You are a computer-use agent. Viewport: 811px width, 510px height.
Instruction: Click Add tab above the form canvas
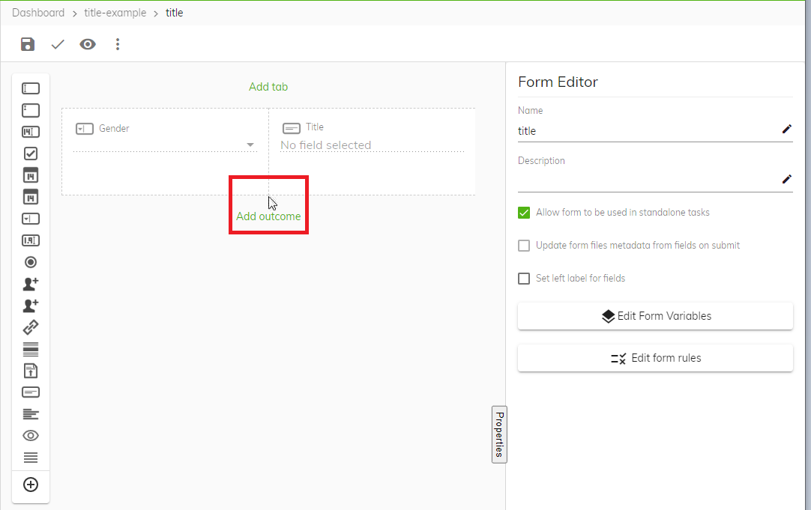tap(268, 87)
